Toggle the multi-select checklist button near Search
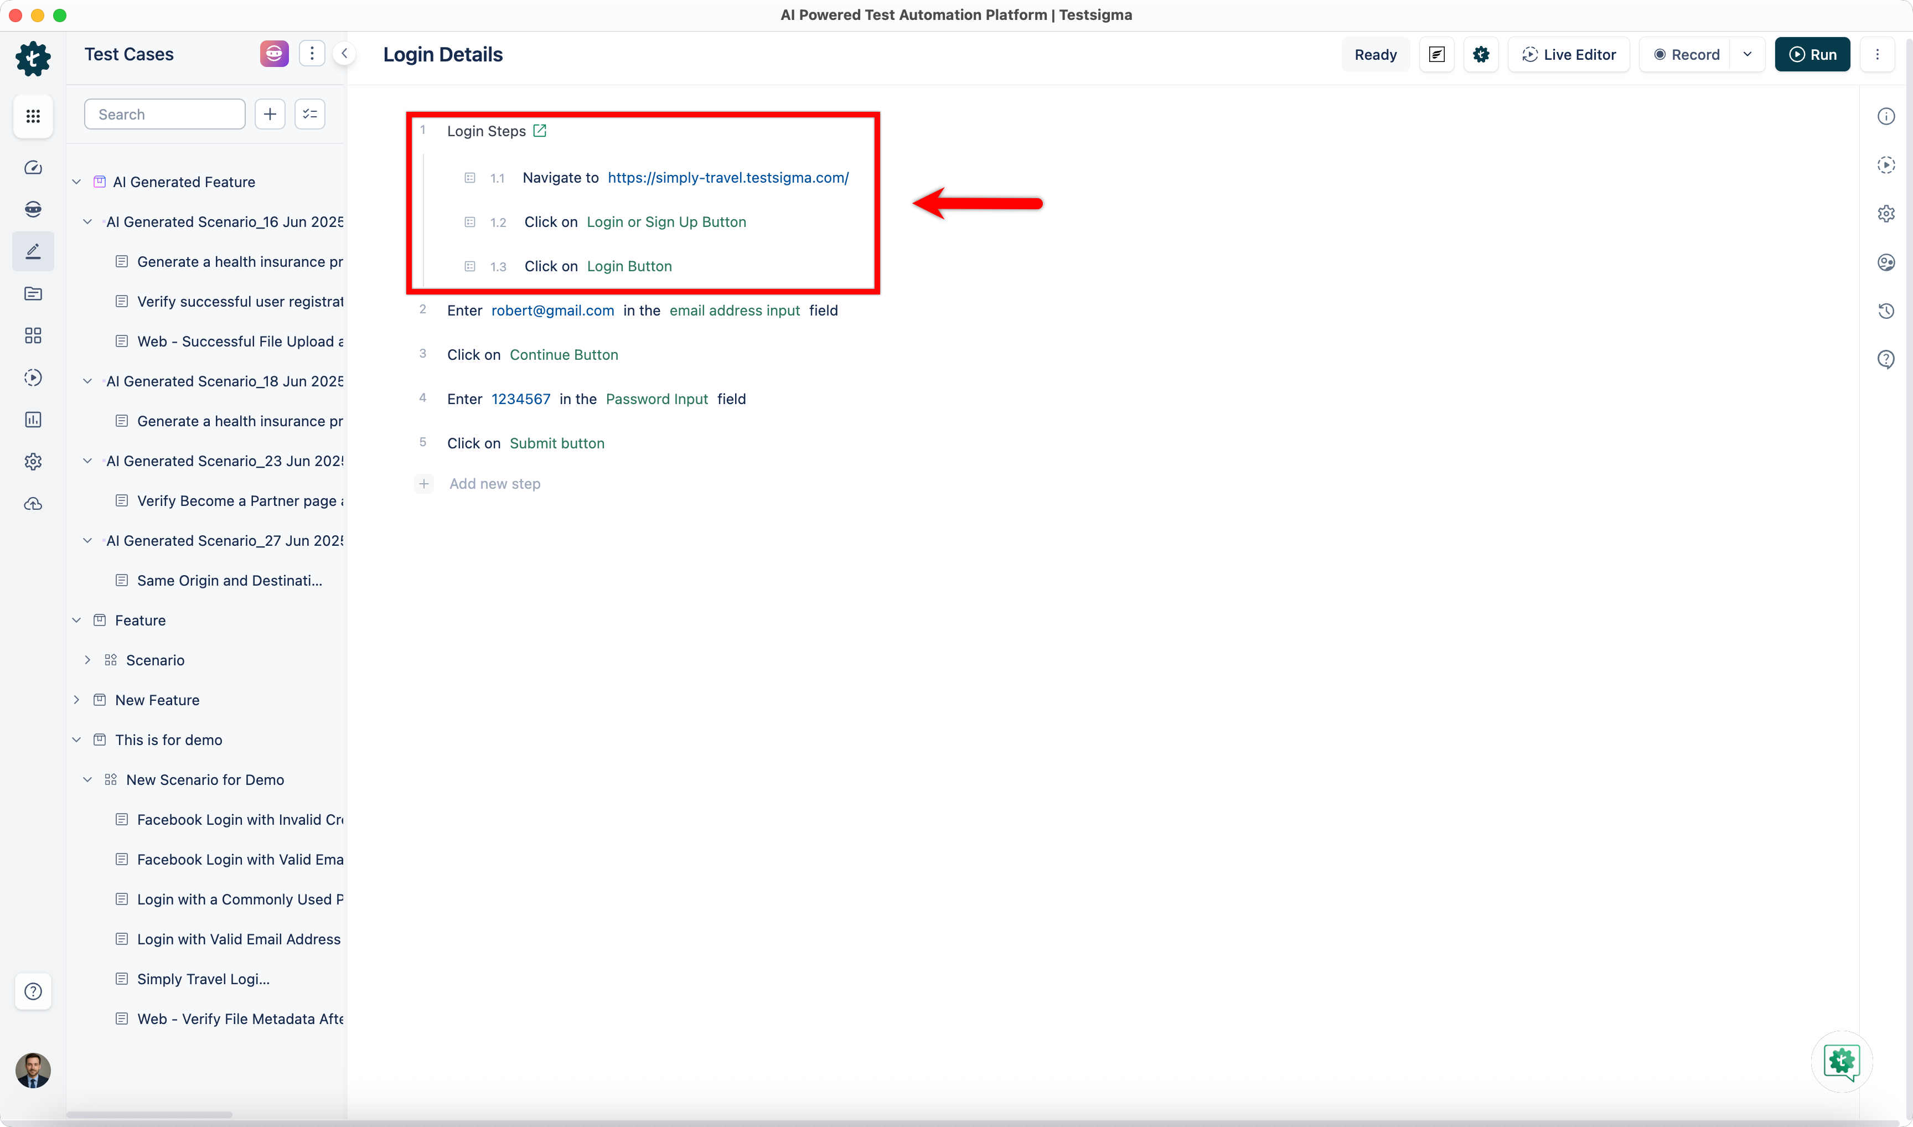Viewport: 1913px width, 1127px height. tap(310, 114)
